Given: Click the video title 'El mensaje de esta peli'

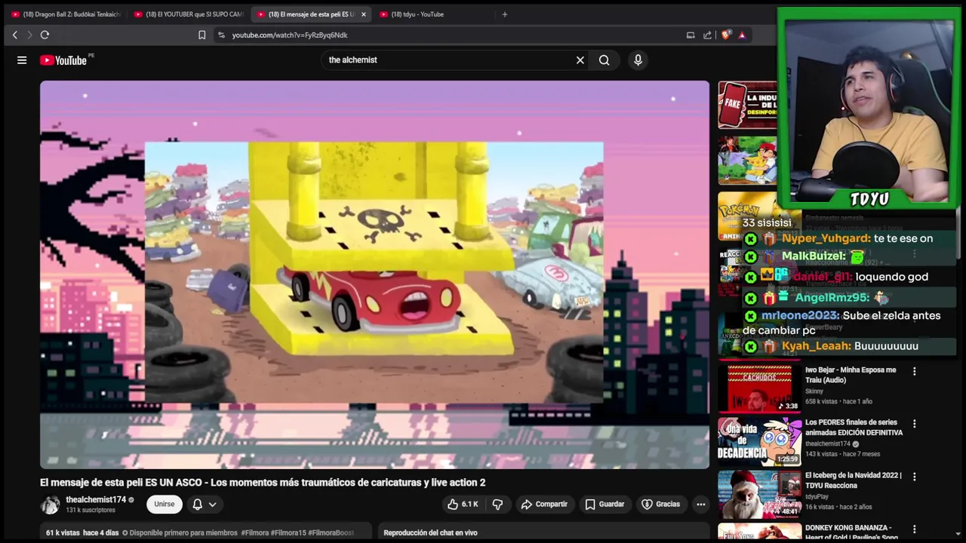Looking at the screenshot, I should click(263, 483).
